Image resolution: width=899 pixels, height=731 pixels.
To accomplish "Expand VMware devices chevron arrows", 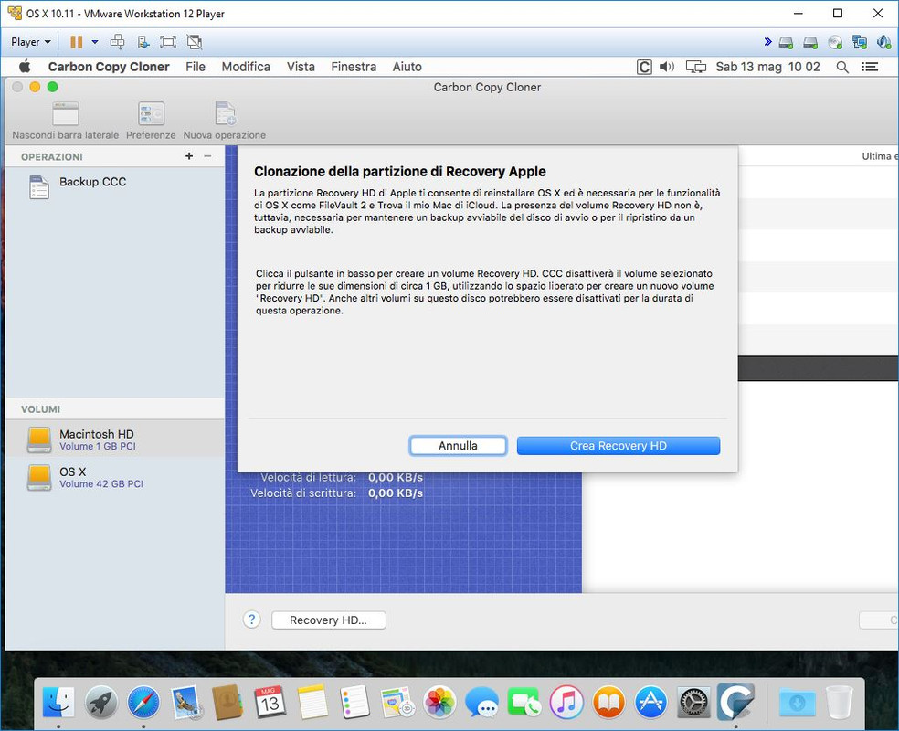I will click(x=767, y=41).
